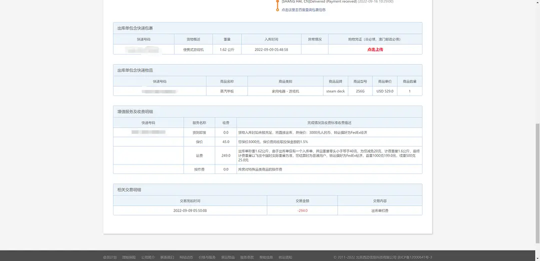This screenshot has height=261, width=540.
Task: Click the 京ICP备12000641号-3 registration link
Action: [x=415, y=257]
